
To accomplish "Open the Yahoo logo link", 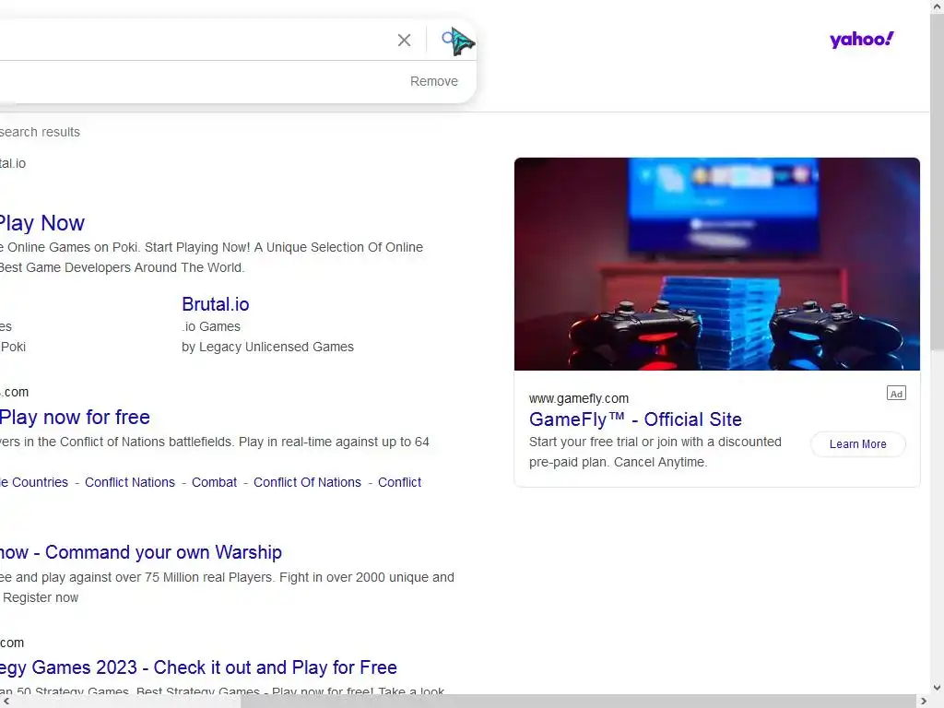I will [x=862, y=40].
